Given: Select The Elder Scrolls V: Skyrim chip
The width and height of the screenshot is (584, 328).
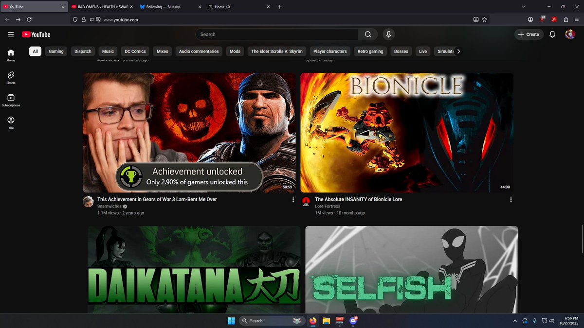Looking at the screenshot, I should [277, 51].
